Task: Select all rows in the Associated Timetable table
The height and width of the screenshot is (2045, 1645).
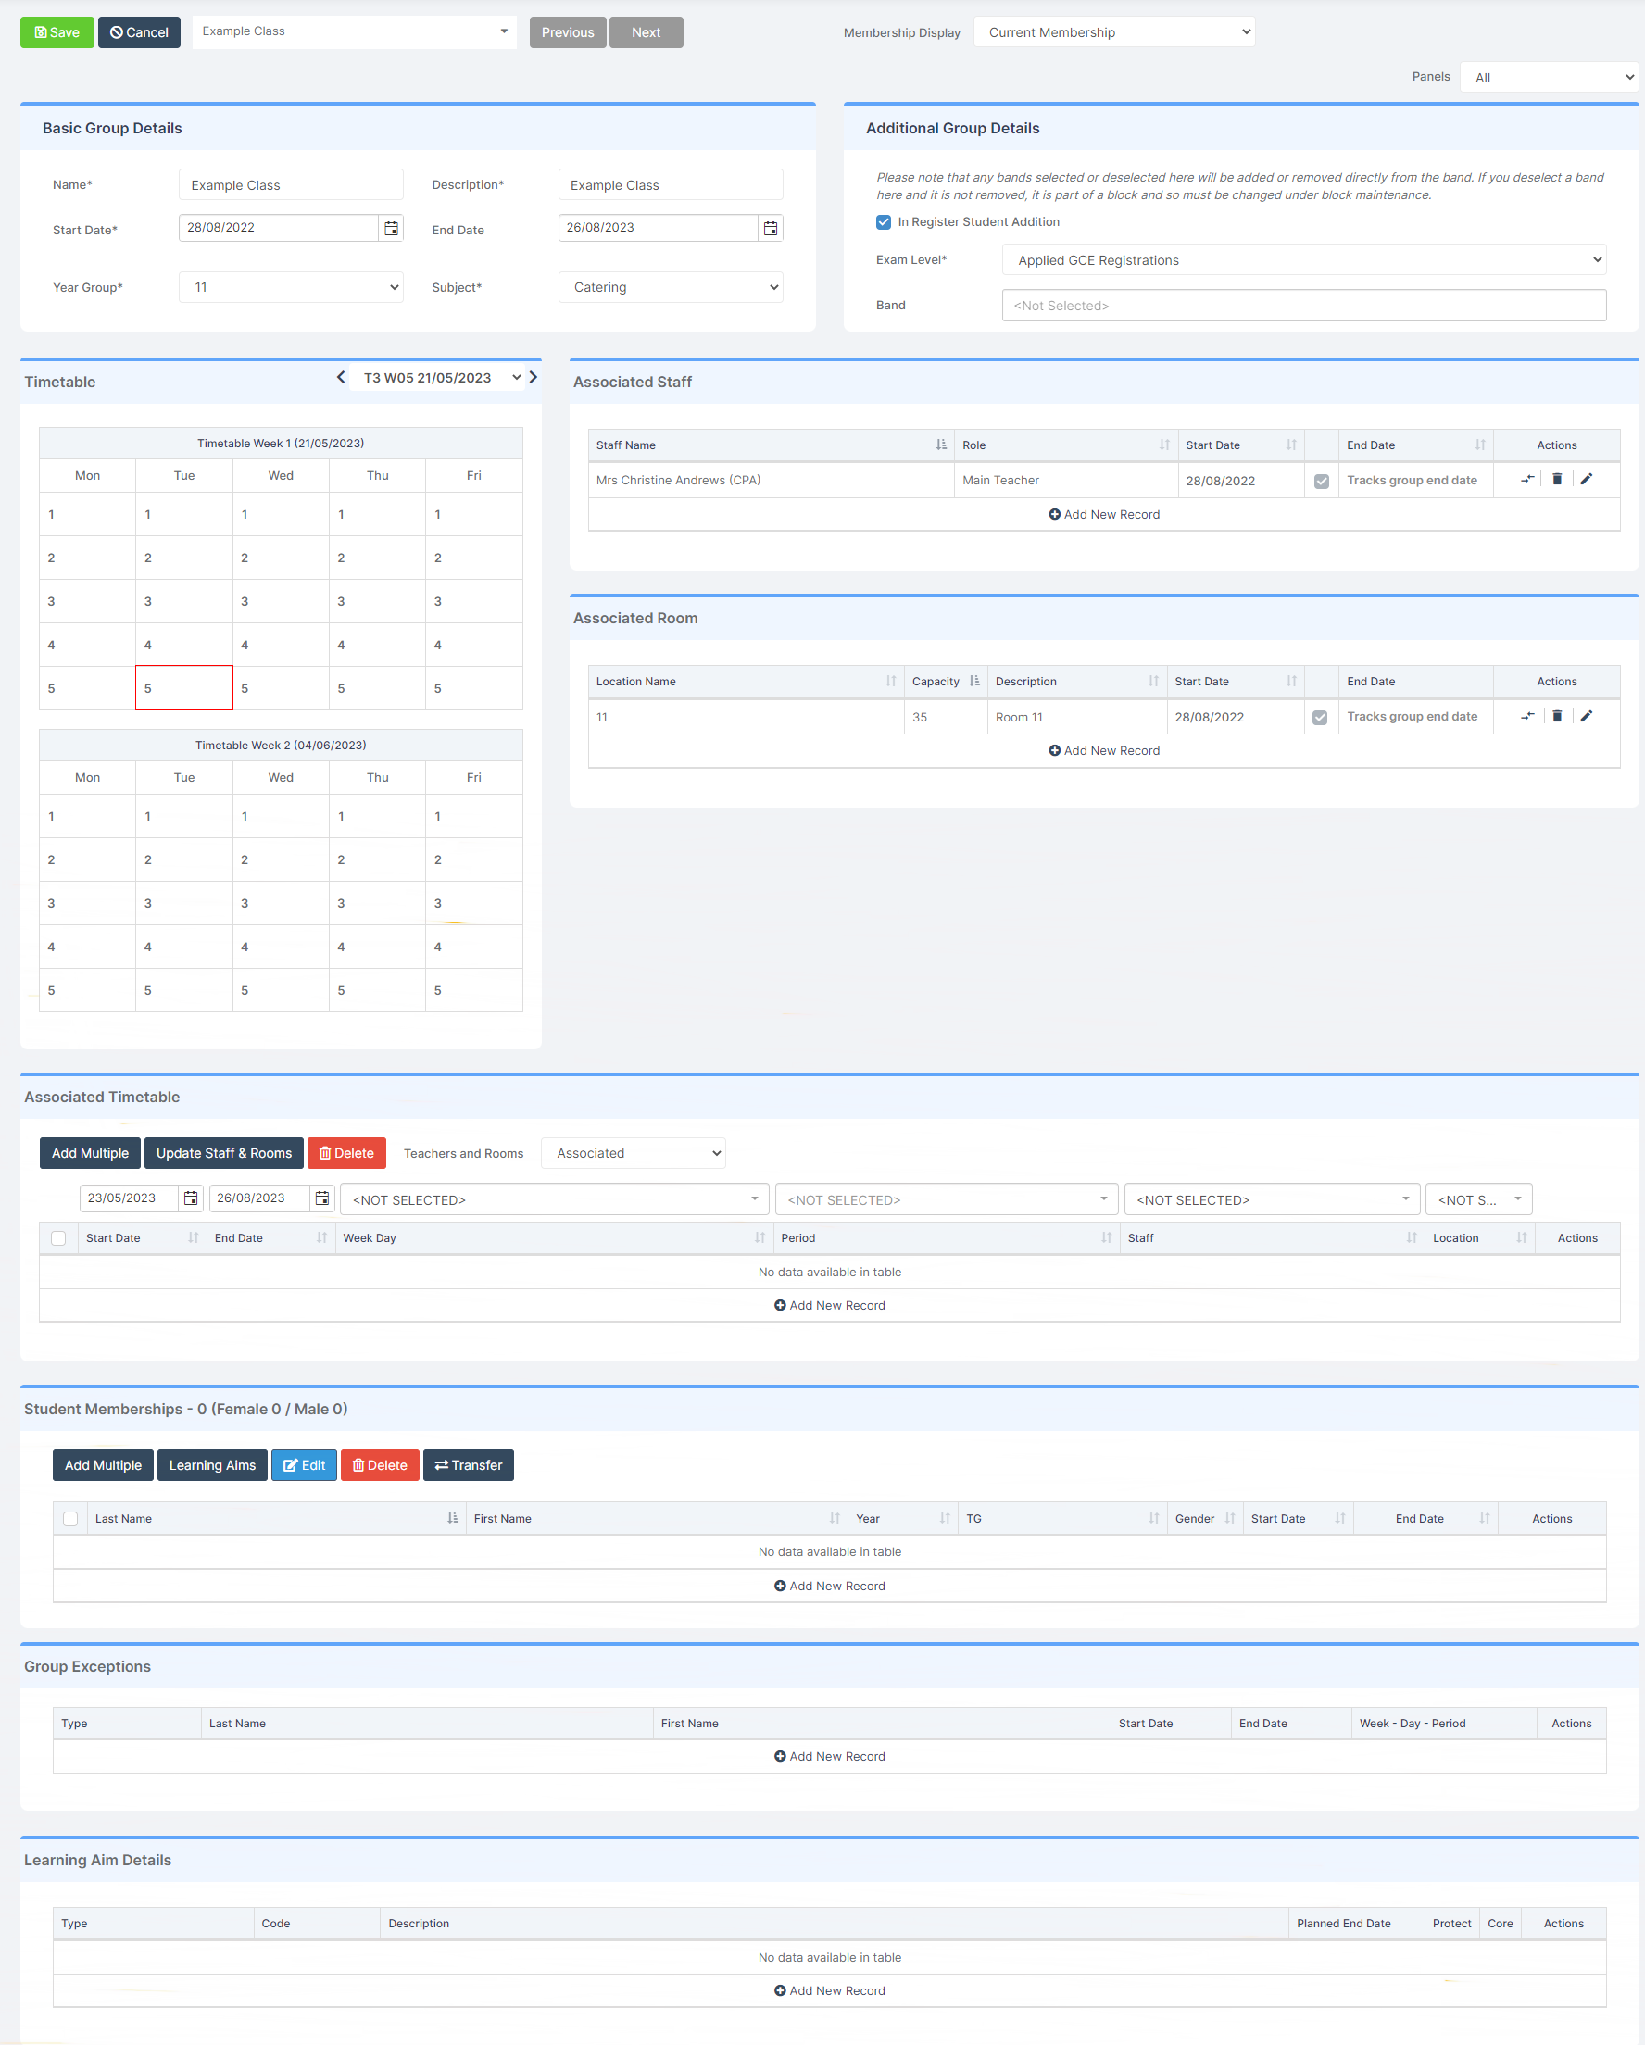Action: pos(57,1237)
